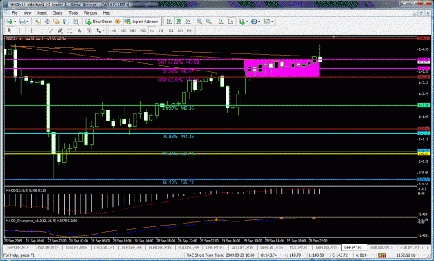The height and width of the screenshot is (261, 434).
Task: Select the Arrows drawing tool
Action: pos(99,31)
